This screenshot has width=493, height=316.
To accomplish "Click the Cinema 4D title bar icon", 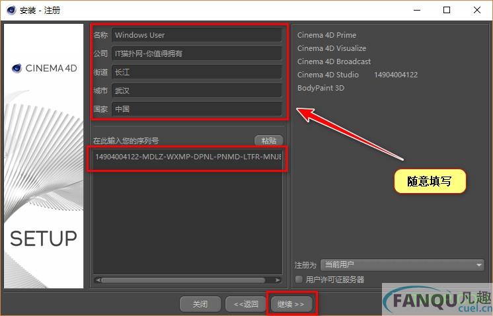I will coord(11,10).
